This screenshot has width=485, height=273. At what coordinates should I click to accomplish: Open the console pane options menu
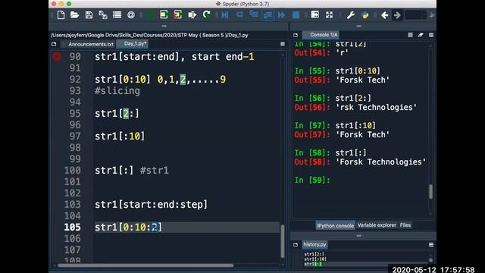pos(431,35)
